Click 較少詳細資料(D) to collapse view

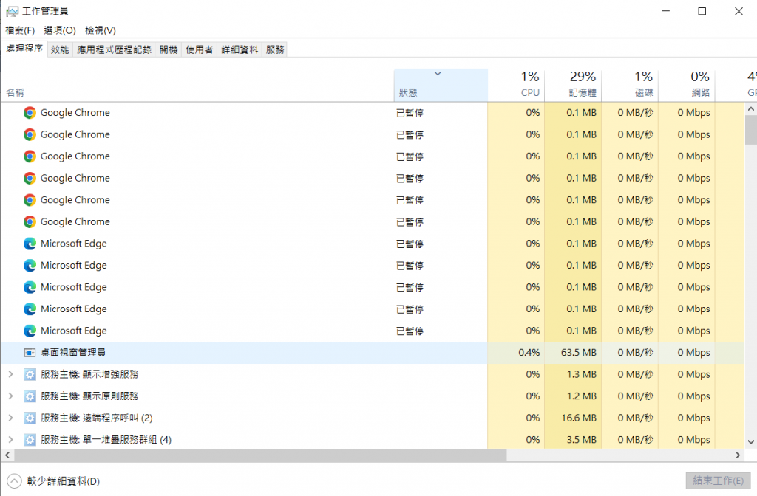tap(64, 481)
